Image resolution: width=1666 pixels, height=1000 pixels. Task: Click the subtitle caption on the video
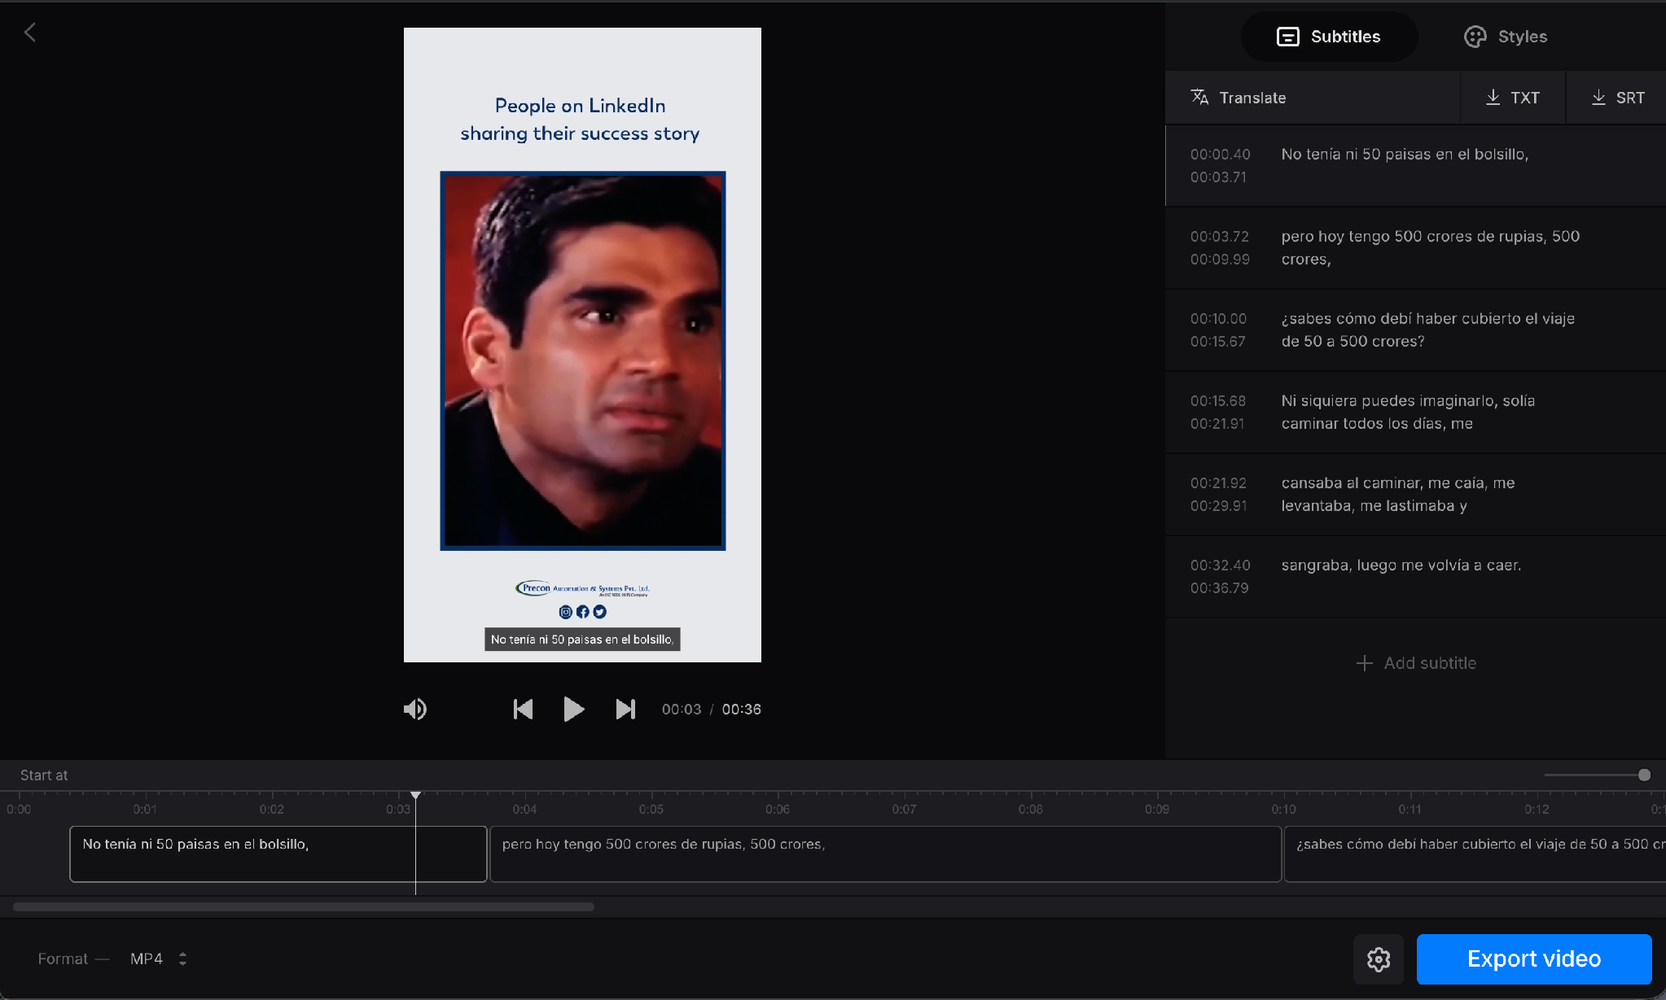tap(582, 640)
